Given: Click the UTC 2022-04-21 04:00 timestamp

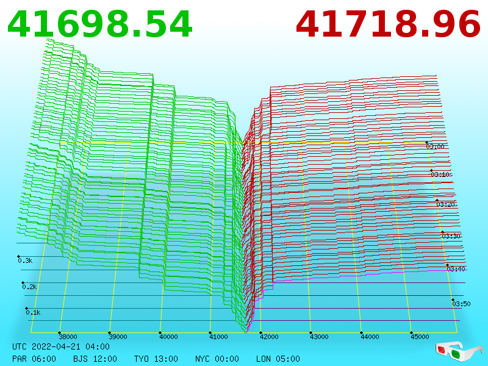Looking at the screenshot, I should (61, 346).
